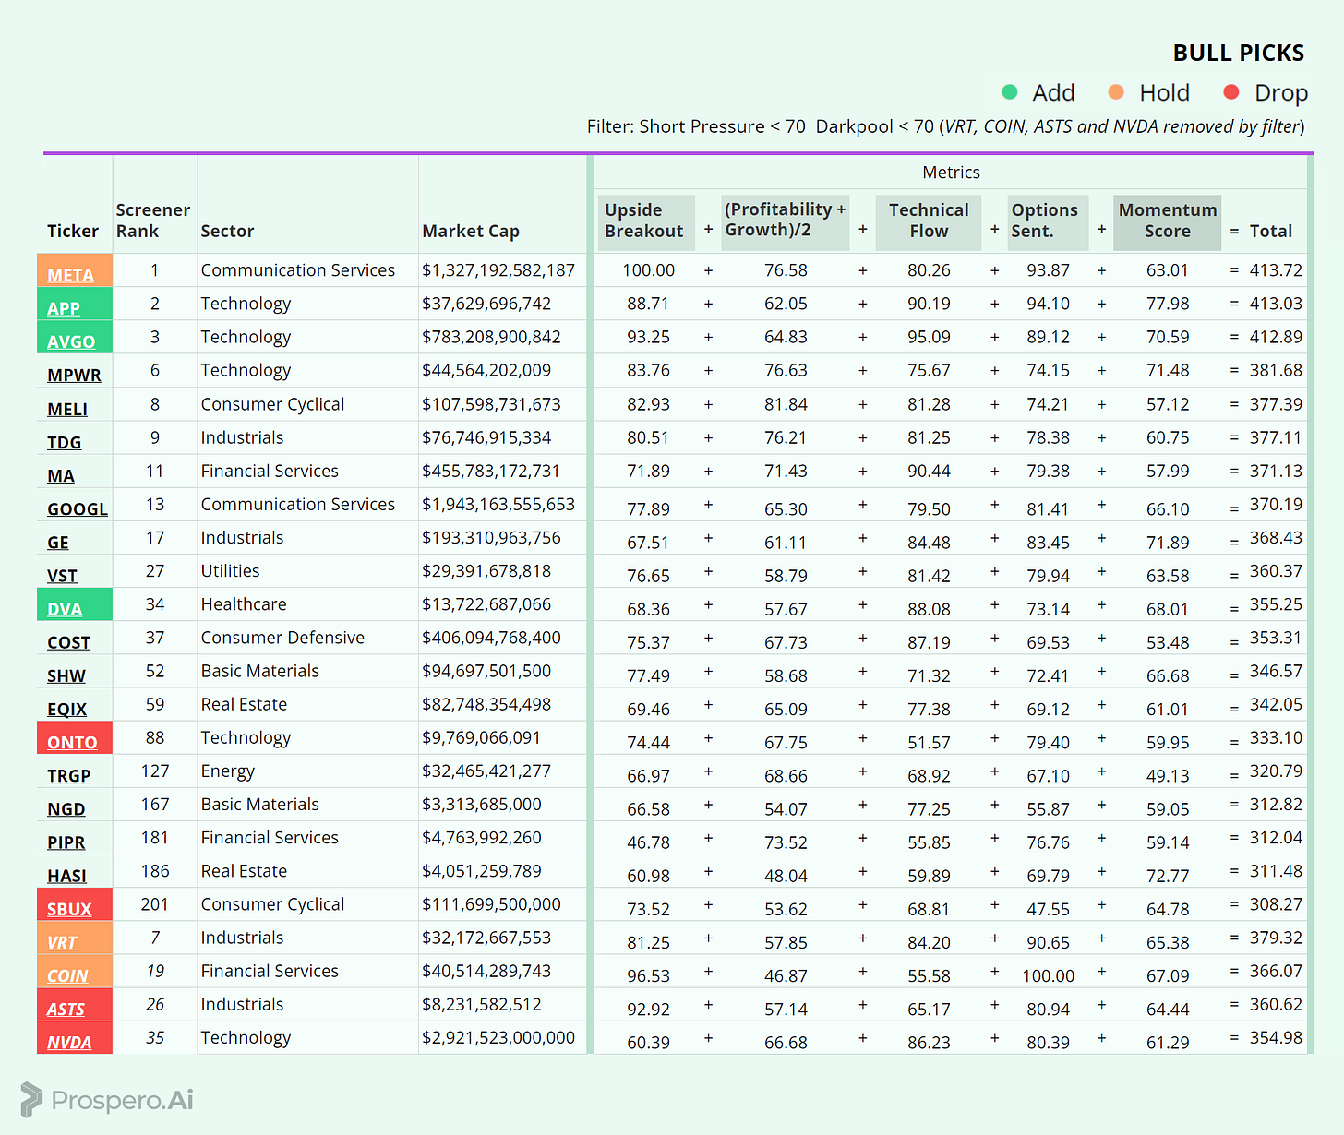Open the COST ticker link
Viewport: 1344px width, 1135px height.
(x=68, y=642)
